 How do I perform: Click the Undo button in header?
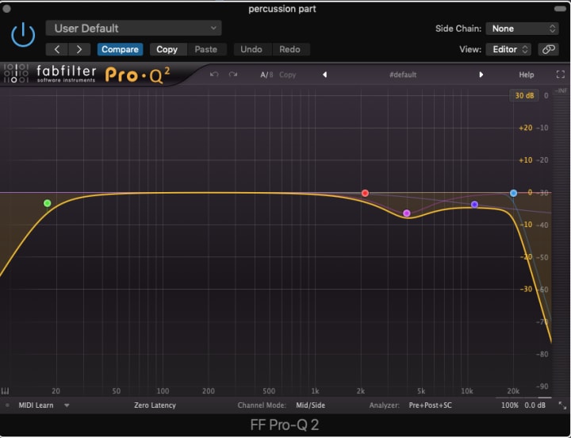click(x=251, y=49)
